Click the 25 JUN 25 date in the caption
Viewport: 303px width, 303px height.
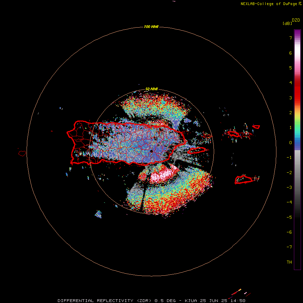(x=214, y=301)
